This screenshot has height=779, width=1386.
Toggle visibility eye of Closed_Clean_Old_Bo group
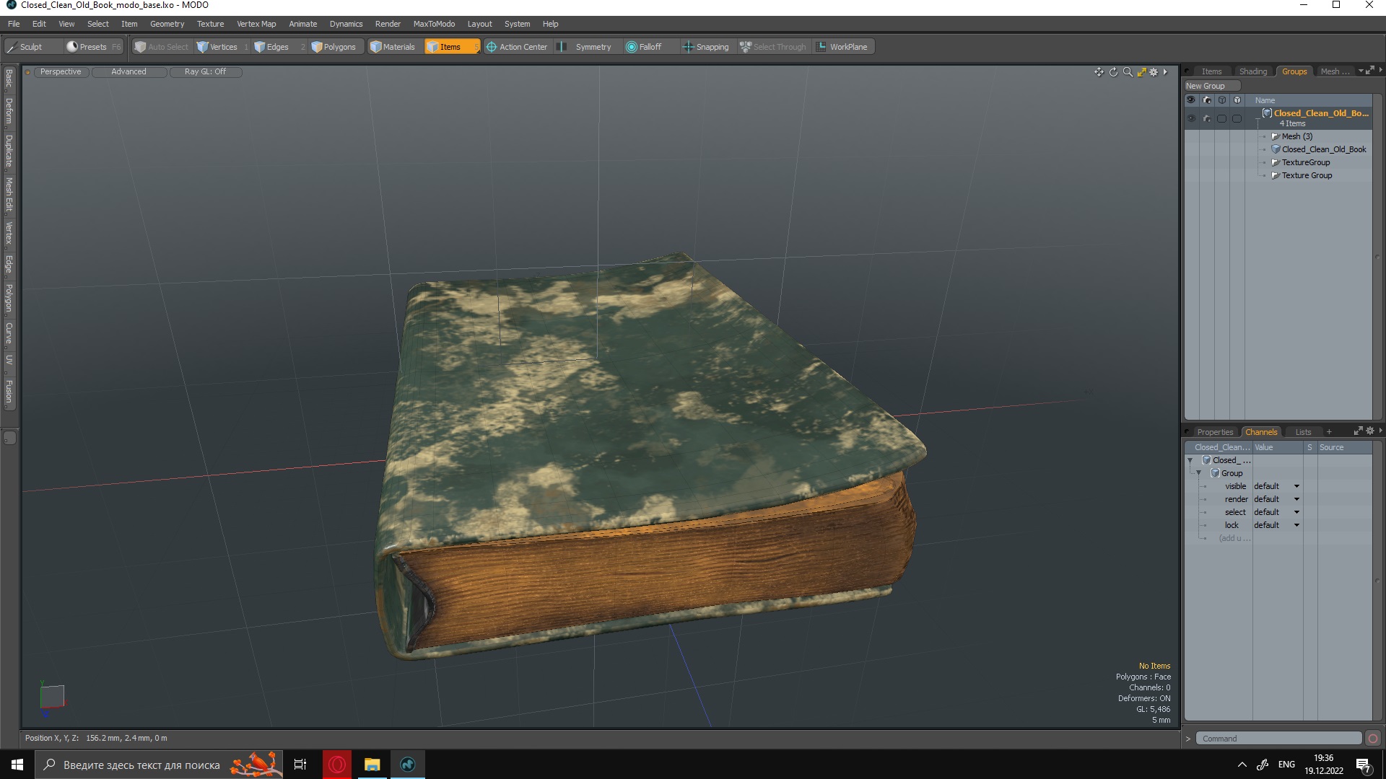(x=1191, y=118)
